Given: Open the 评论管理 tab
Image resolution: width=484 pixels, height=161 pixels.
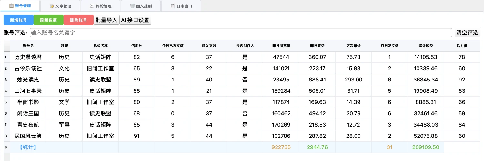Looking at the screenshot, I should tap(100, 6).
